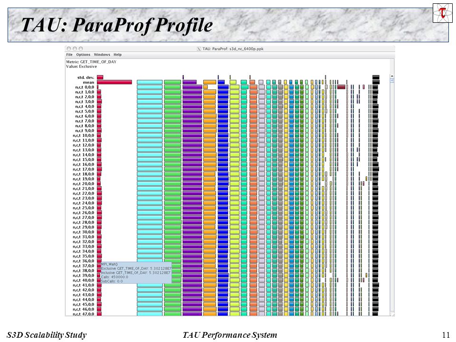Click the footer 'S3D Scalability Study'
The image size is (456, 342).
[x=47, y=335]
